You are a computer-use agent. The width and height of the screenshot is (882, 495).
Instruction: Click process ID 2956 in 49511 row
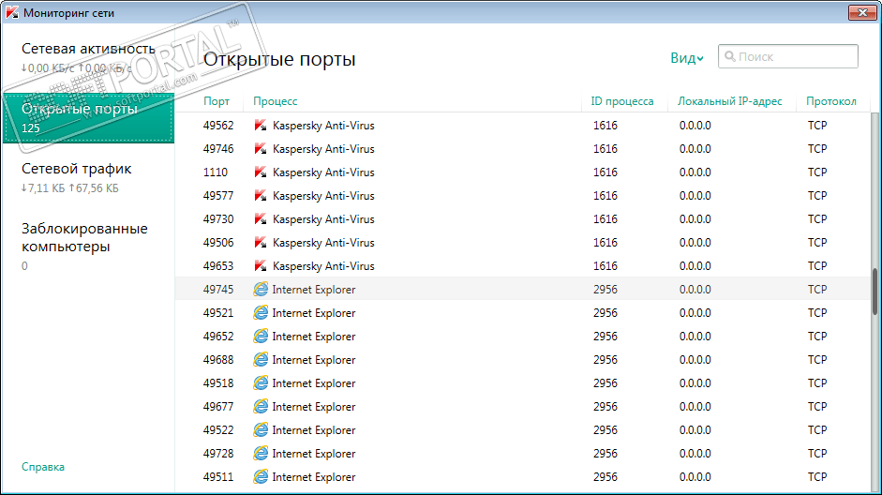[x=605, y=477]
